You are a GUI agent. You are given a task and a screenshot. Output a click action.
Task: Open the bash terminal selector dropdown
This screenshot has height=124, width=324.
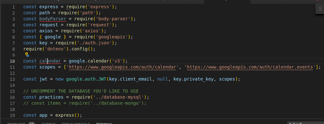click(x=306, y=123)
